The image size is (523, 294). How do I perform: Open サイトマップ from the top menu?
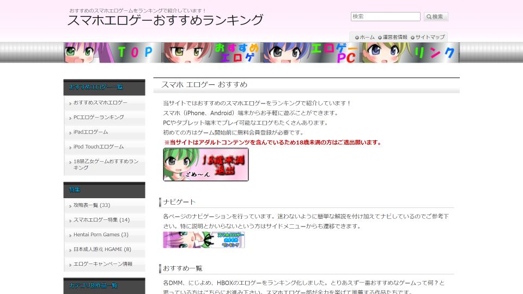pyautogui.click(x=429, y=37)
